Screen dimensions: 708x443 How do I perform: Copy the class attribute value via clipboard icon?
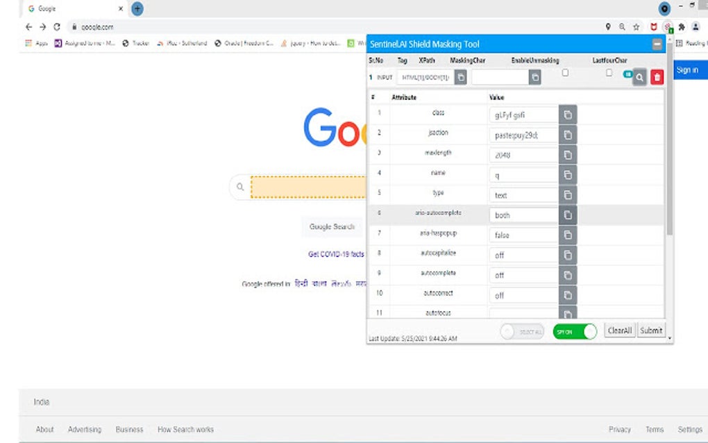(x=568, y=115)
